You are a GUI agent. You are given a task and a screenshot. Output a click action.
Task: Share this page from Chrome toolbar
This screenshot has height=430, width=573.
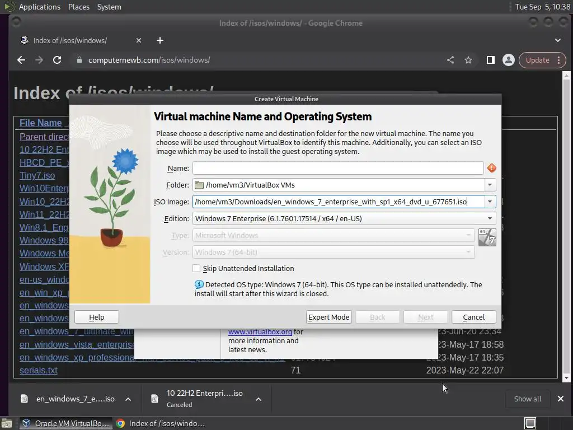click(450, 60)
